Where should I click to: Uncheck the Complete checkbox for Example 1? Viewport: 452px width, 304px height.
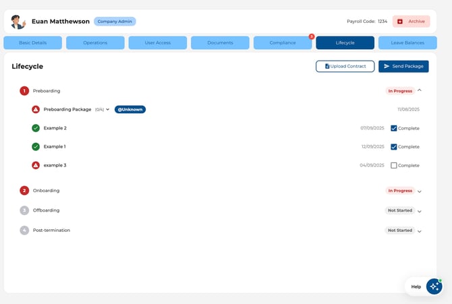tap(394, 147)
